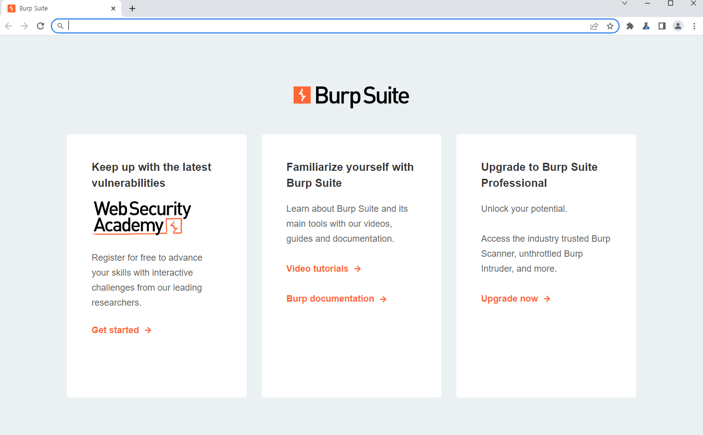
Task: Click the search icon in the address bar
Action: pyautogui.click(x=60, y=26)
